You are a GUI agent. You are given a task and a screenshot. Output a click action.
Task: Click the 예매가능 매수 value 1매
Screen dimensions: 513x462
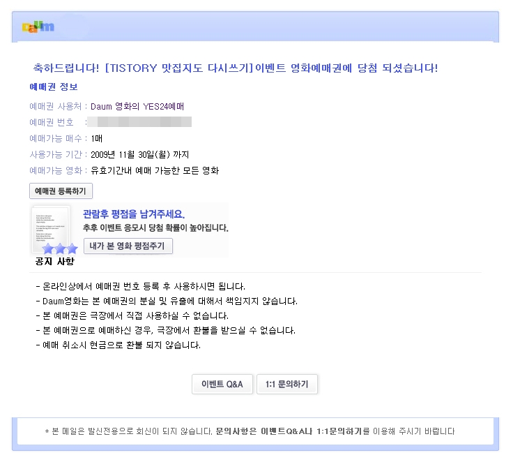pyautogui.click(x=96, y=139)
